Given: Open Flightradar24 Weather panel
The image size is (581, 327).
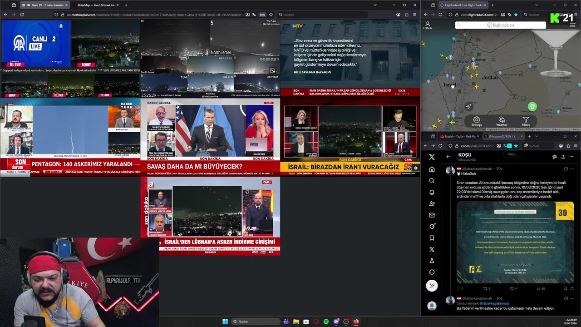Looking at the screenshot, I should point(502,121).
